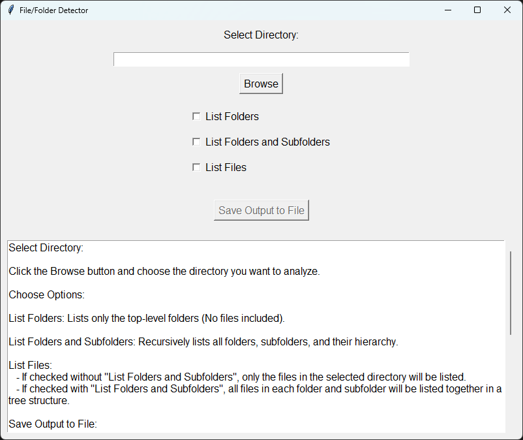523x440 pixels.
Task: Click the "Choose Options:" line in instructions
Action: 47,295
